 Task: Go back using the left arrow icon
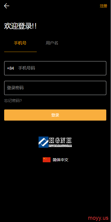tap(6, 6)
